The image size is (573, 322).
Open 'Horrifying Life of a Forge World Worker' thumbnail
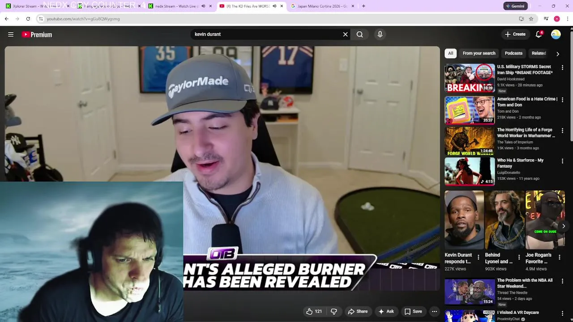(470, 141)
